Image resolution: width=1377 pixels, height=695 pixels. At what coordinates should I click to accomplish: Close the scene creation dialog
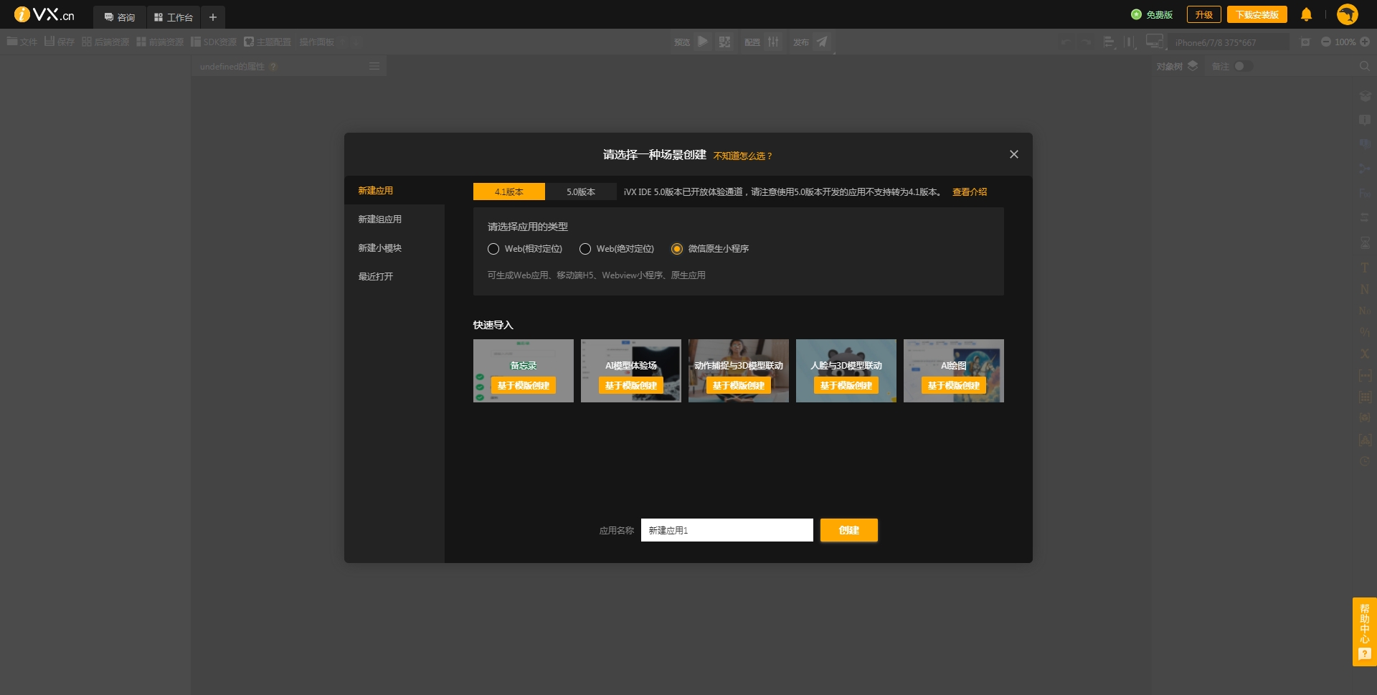point(1014,154)
